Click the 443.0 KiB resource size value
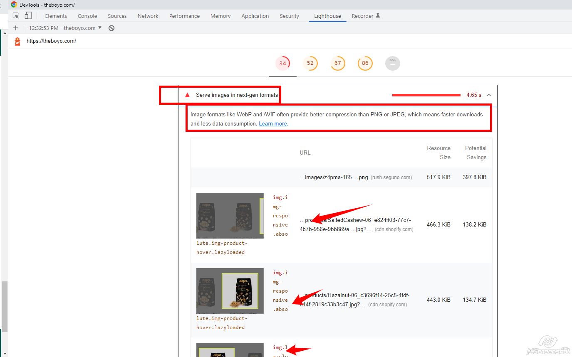Screen dimensions: 572x357 coord(438,300)
